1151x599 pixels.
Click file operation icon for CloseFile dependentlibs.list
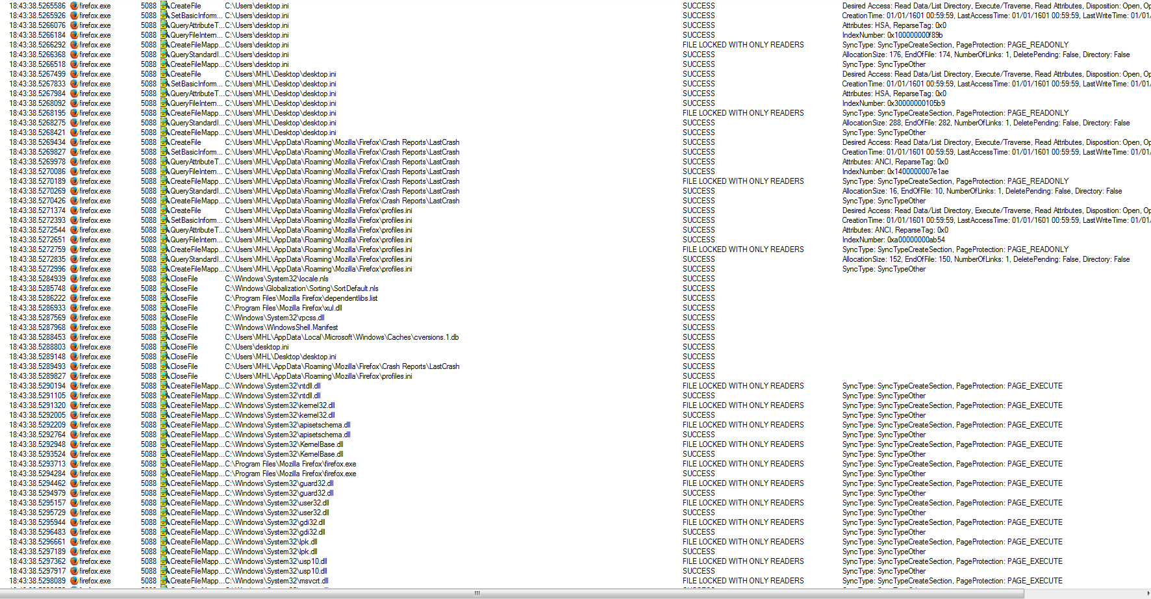coord(165,298)
